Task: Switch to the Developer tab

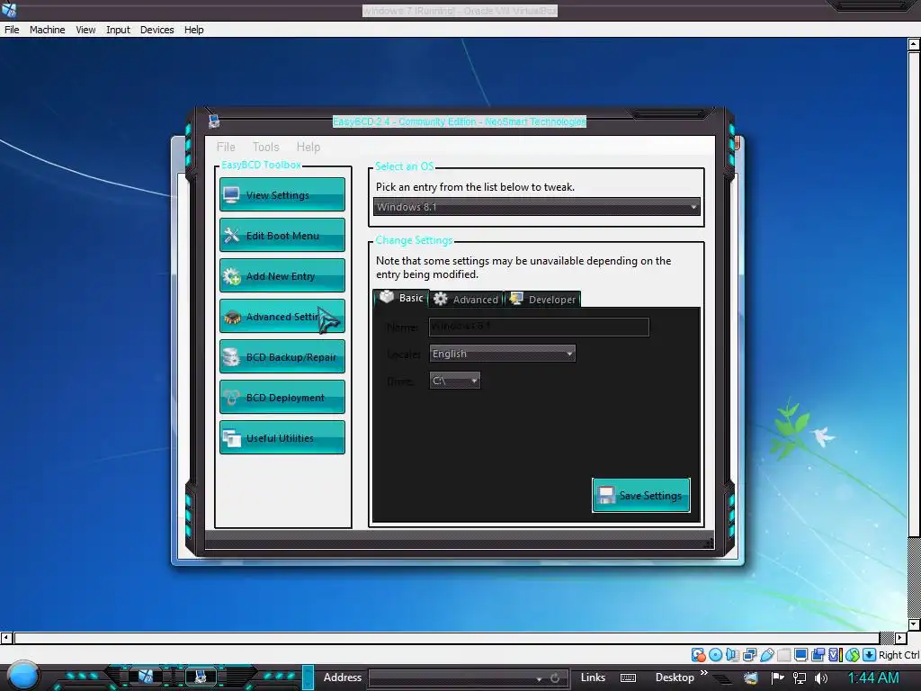Action: tap(542, 299)
